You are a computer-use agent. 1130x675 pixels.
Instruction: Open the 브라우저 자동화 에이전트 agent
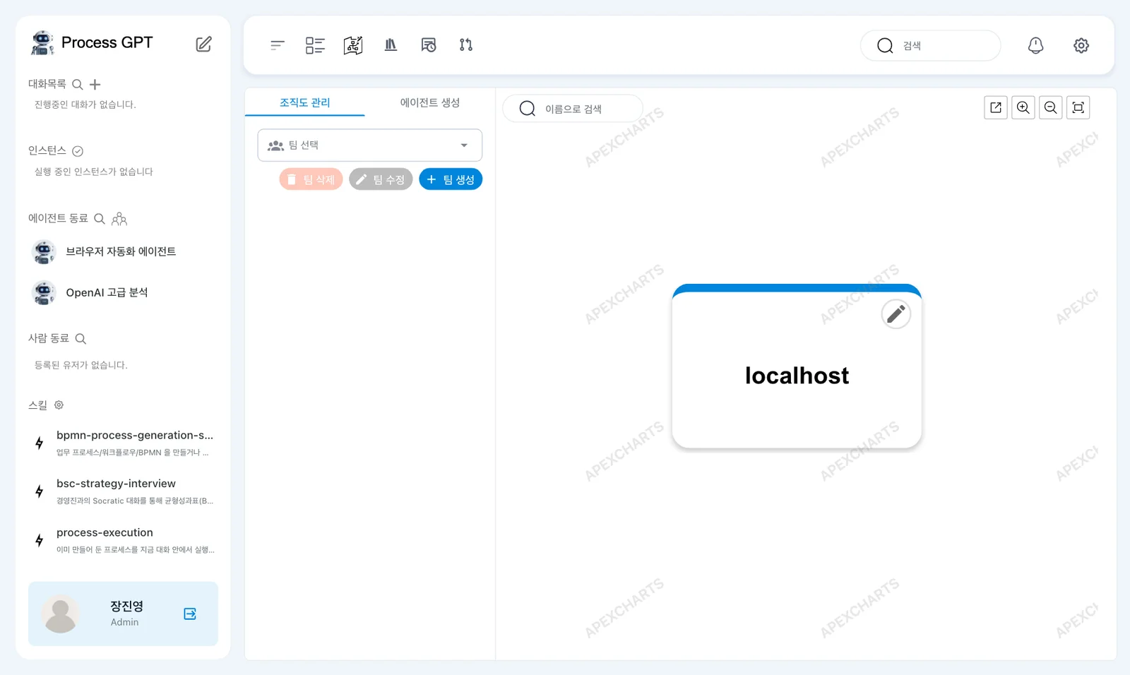(121, 252)
